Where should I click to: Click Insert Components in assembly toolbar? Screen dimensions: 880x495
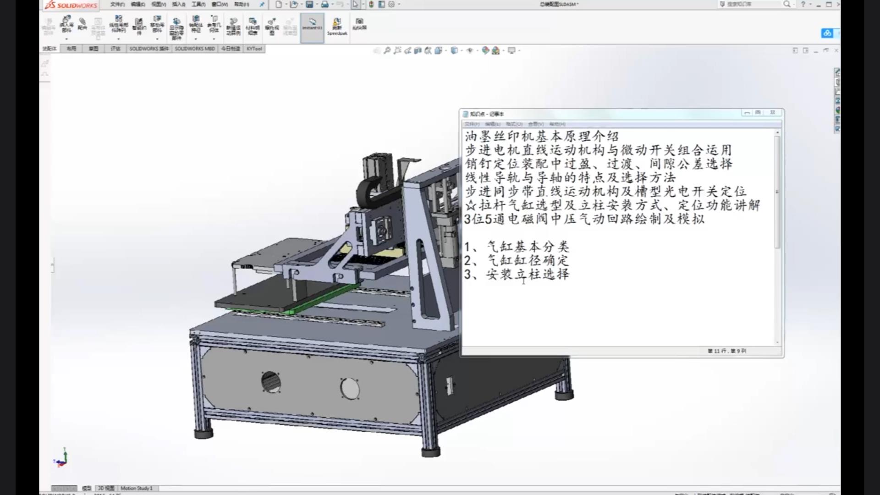pyautogui.click(x=66, y=24)
